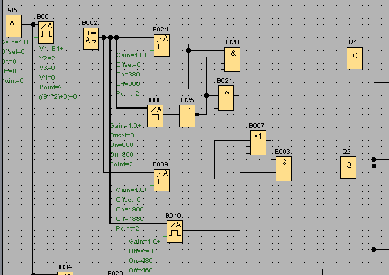Select the B021 AND gate block
The height and width of the screenshot is (275, 389).
(x=226, y=96)
